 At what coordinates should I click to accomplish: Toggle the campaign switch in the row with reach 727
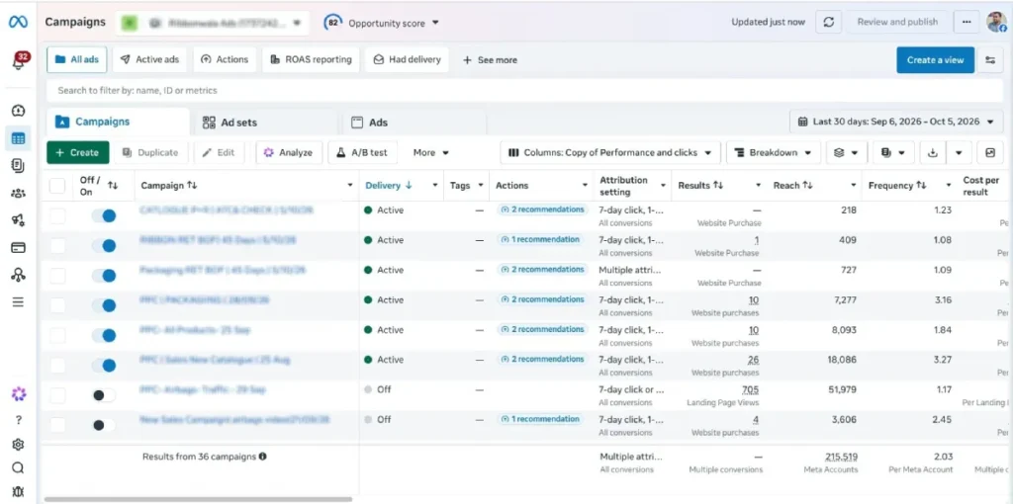click(104, 276)
